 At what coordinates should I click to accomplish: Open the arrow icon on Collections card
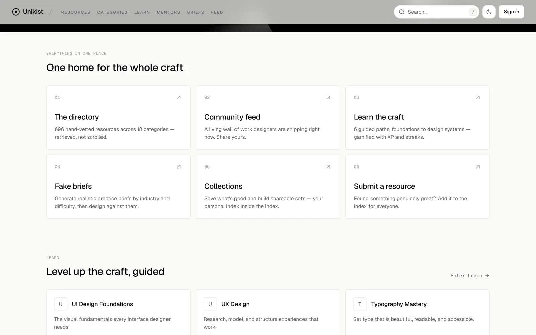coord(328,167)
